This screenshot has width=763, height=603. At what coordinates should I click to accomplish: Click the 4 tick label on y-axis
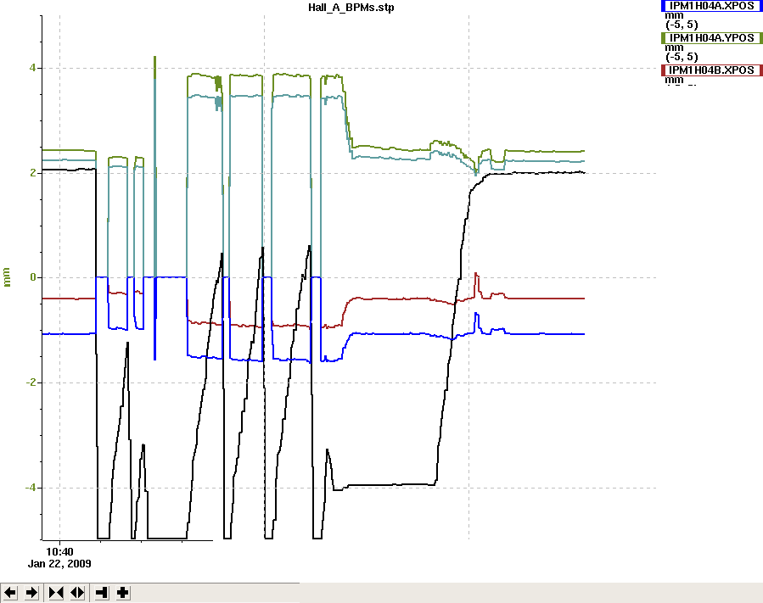[x=32, y=68]
